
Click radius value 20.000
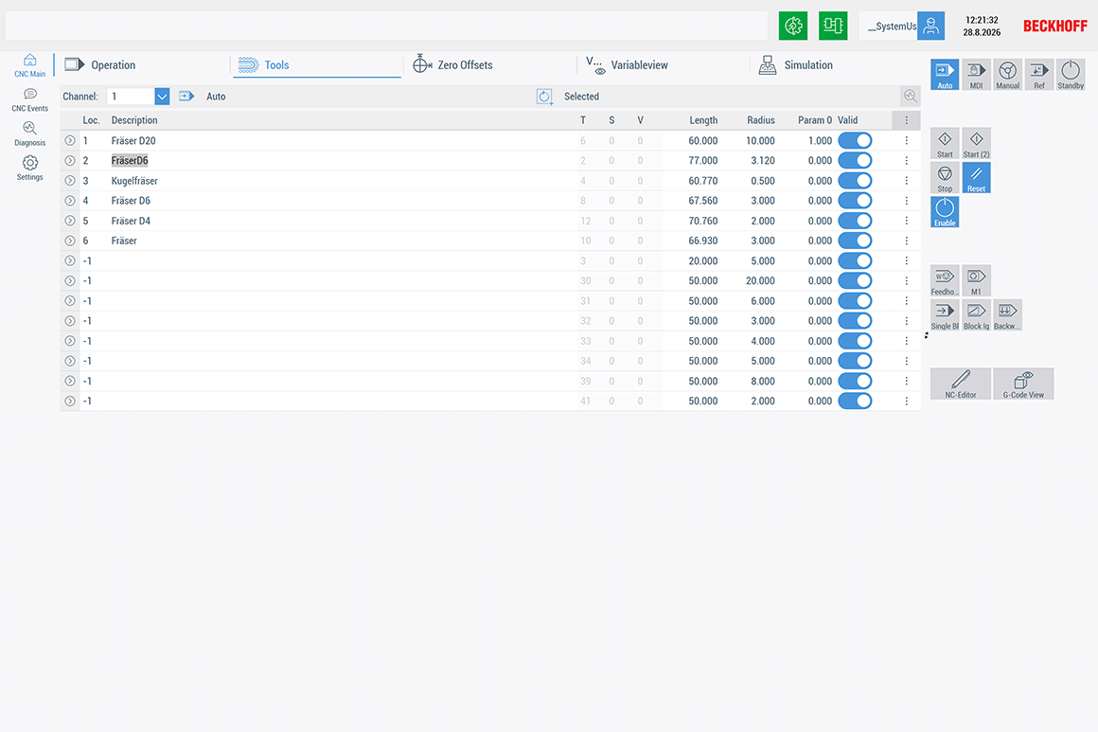click(x=760, y=281)
